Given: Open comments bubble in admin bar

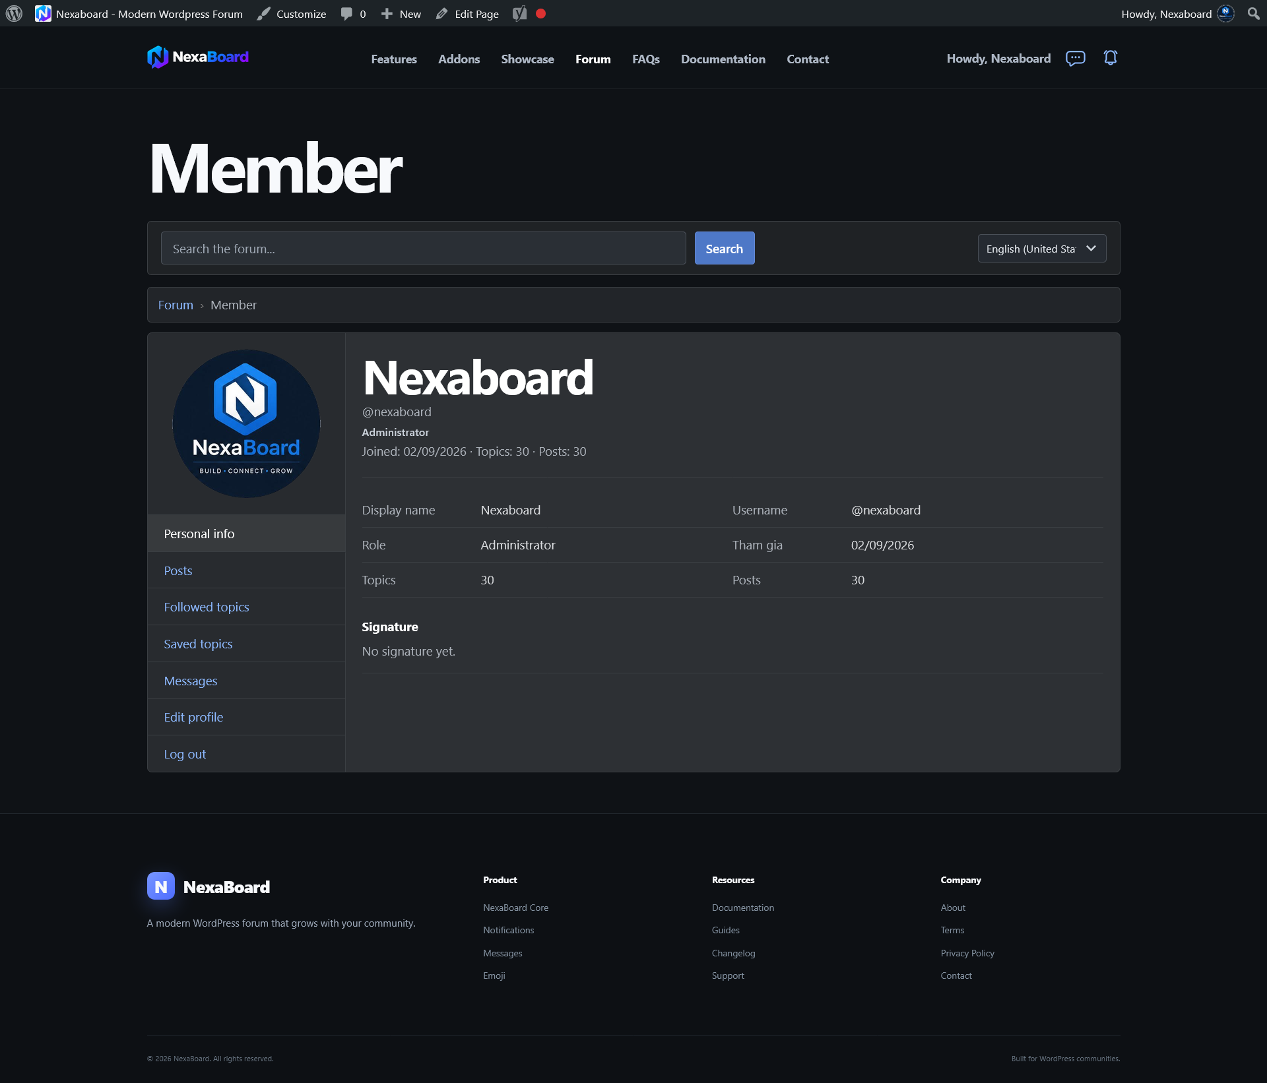Looking at the screenshot, I should click(x=353, y=13).
